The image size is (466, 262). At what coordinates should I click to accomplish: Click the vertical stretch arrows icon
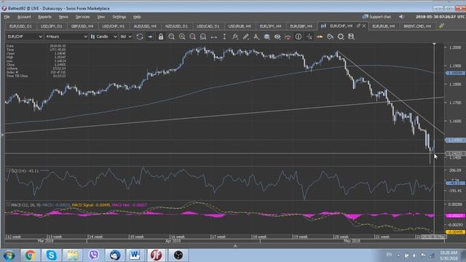tap(224, 36)
